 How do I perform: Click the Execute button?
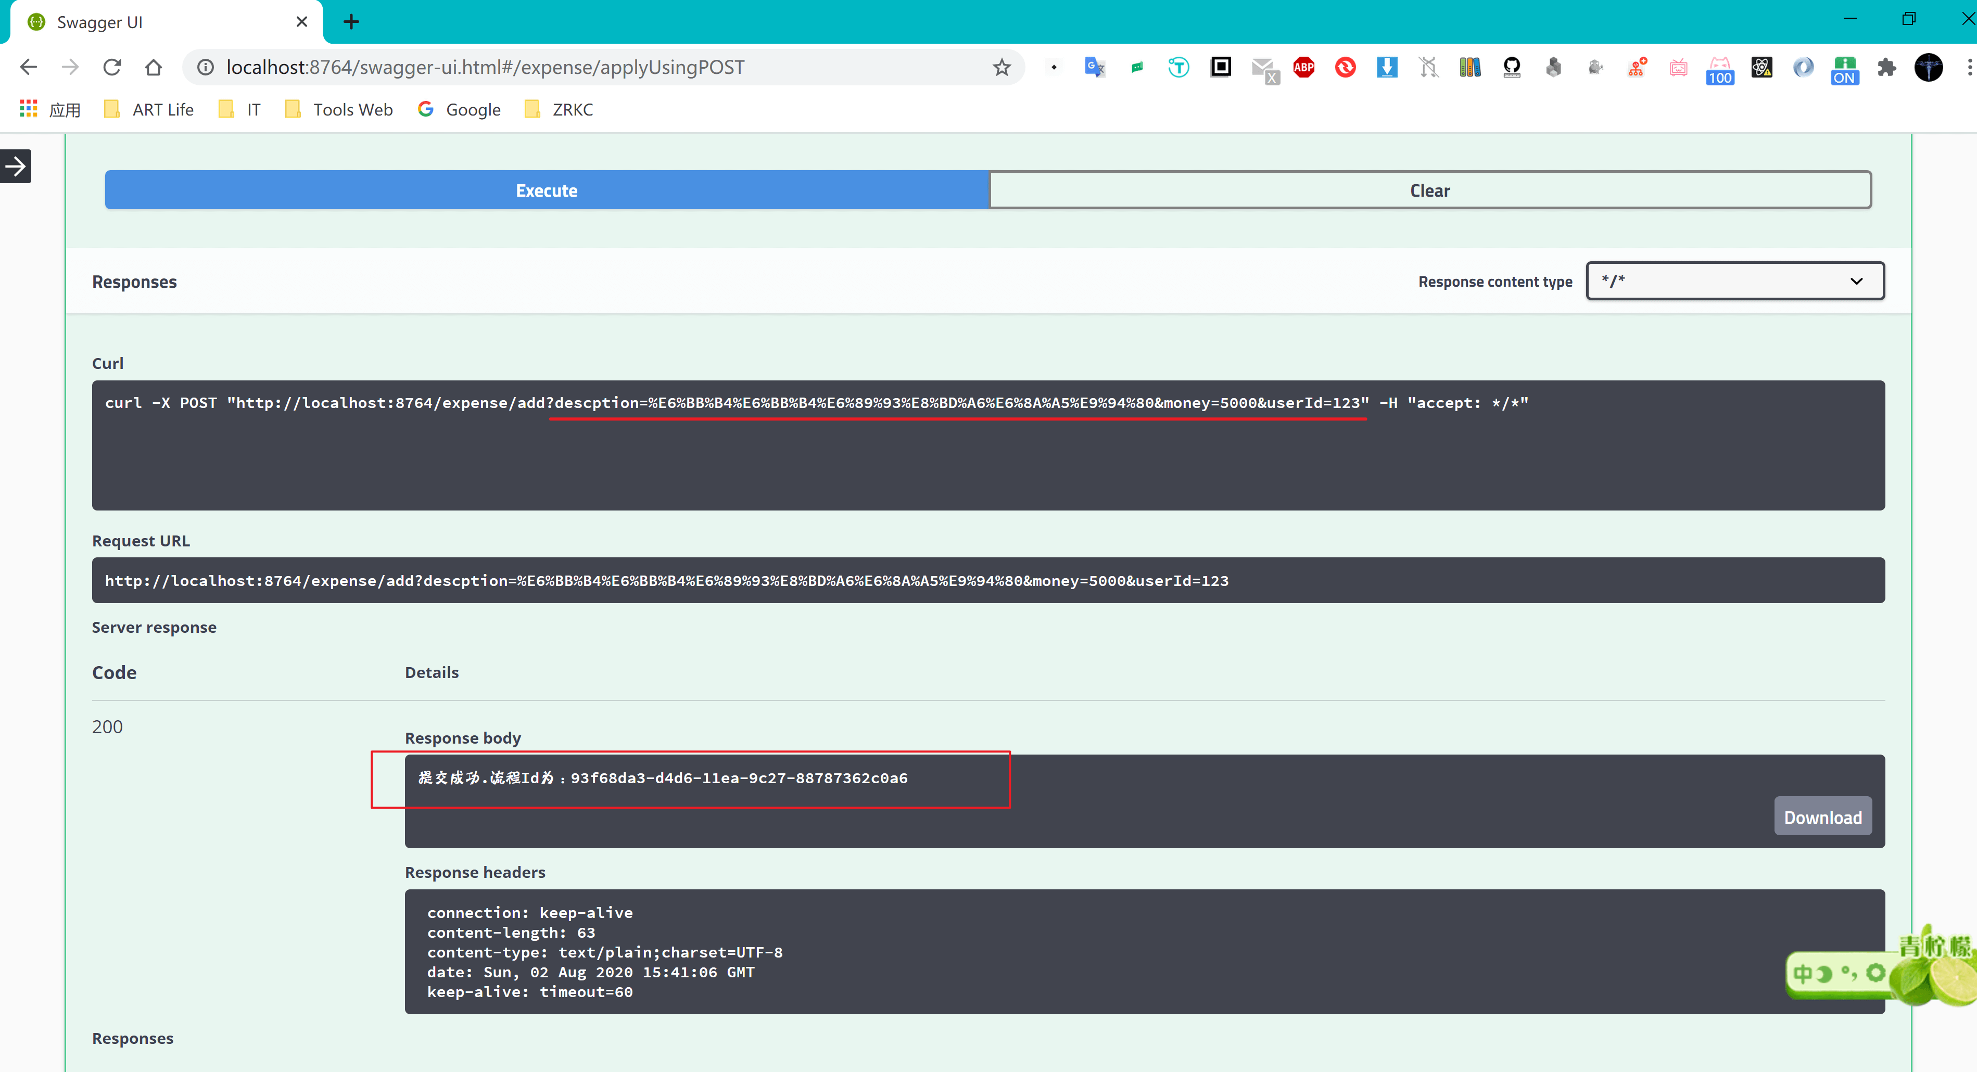(x=547, y=189)
